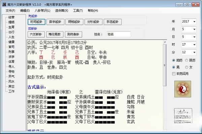Screen dimensions: 202x134
Task: Select 生育 in the category tree
Action: (x=11, y=27)
